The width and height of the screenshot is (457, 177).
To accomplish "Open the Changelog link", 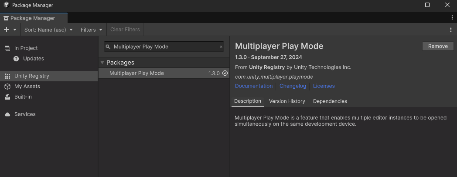I will (x=293, y=86).
